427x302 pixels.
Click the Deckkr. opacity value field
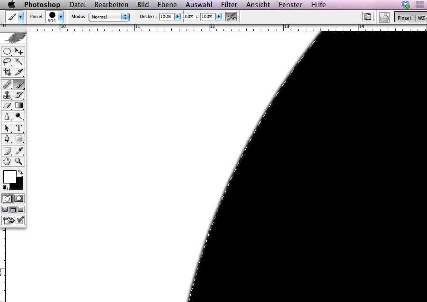click(x=166, y=17)
